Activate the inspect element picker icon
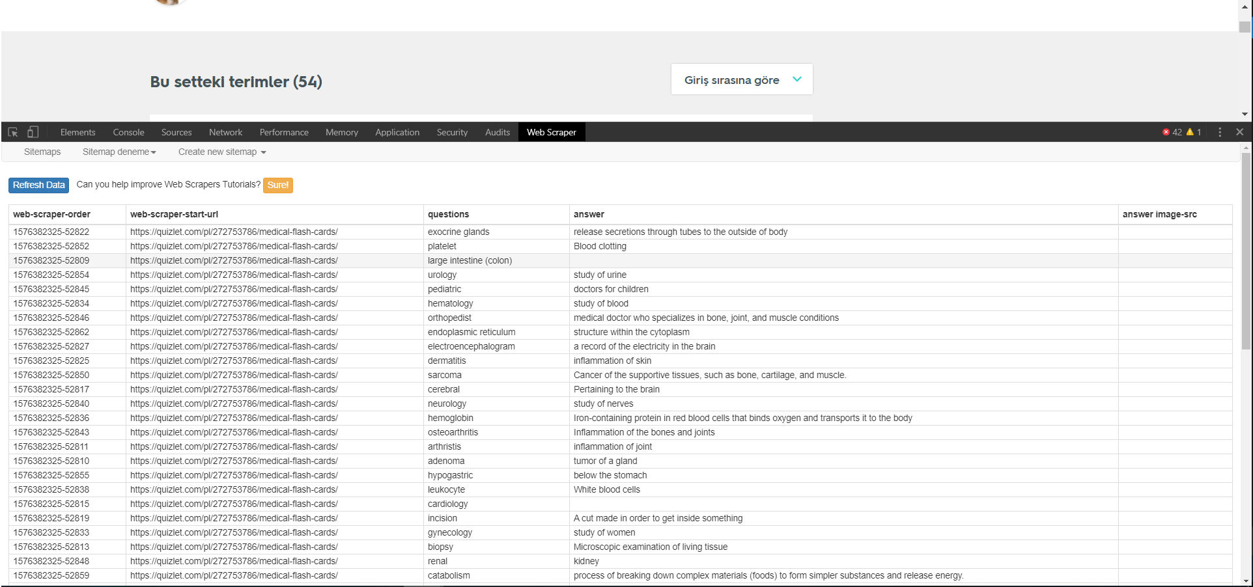Viewport: 1253px width, 587px height. coord(12,132)
